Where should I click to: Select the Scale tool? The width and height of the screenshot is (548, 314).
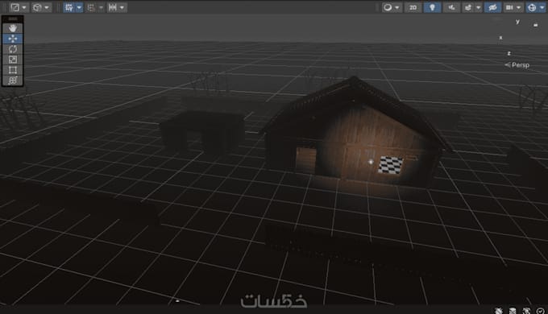coord(13,60)
